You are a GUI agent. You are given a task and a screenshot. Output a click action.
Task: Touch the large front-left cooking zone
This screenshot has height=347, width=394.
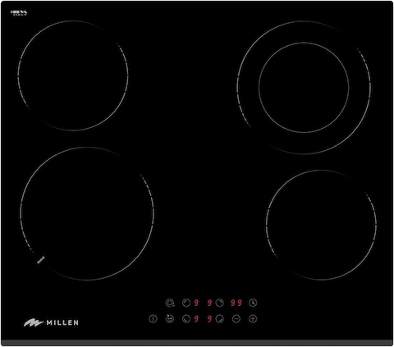pyautogui.click(x=87, y=213)
